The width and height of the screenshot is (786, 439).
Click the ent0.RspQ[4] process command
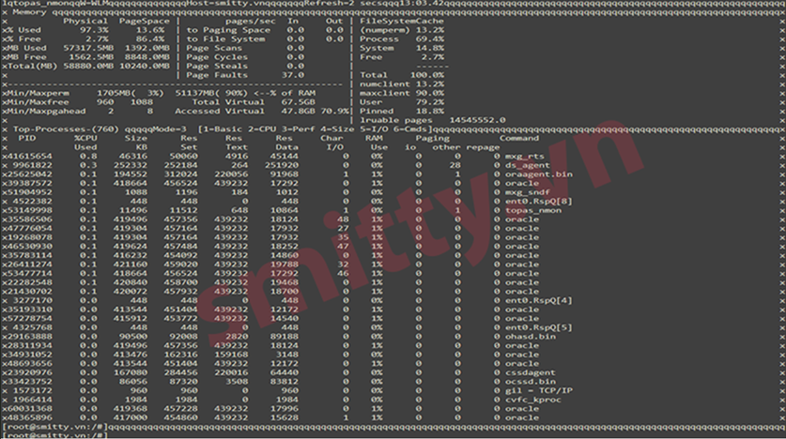(538, 300)
